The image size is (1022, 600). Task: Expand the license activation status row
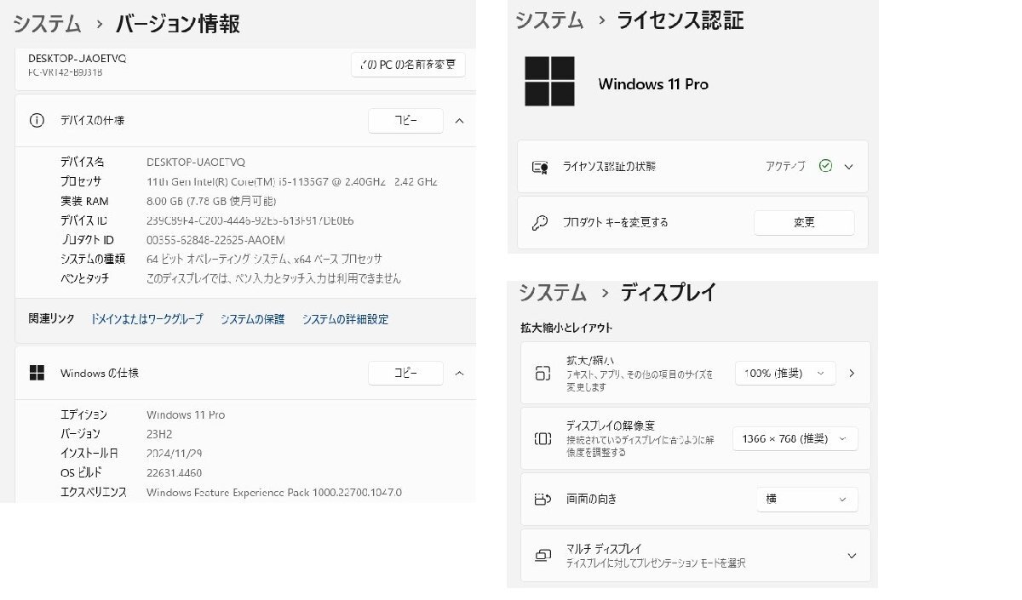(848, 167)
